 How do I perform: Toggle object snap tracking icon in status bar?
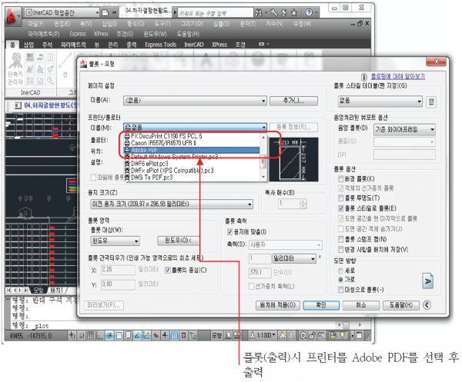137,335
